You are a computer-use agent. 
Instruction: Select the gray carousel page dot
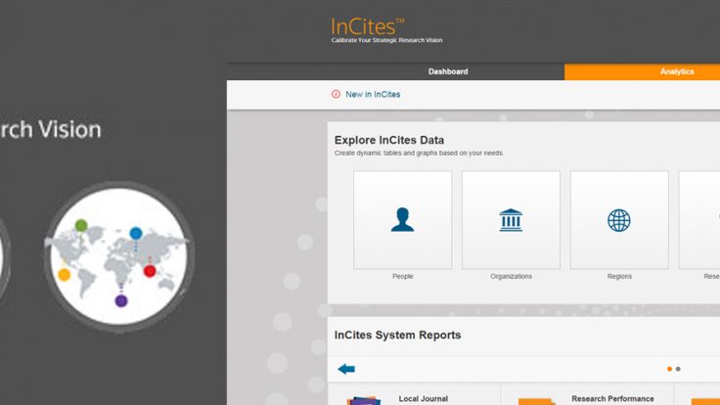click(678, 369)
